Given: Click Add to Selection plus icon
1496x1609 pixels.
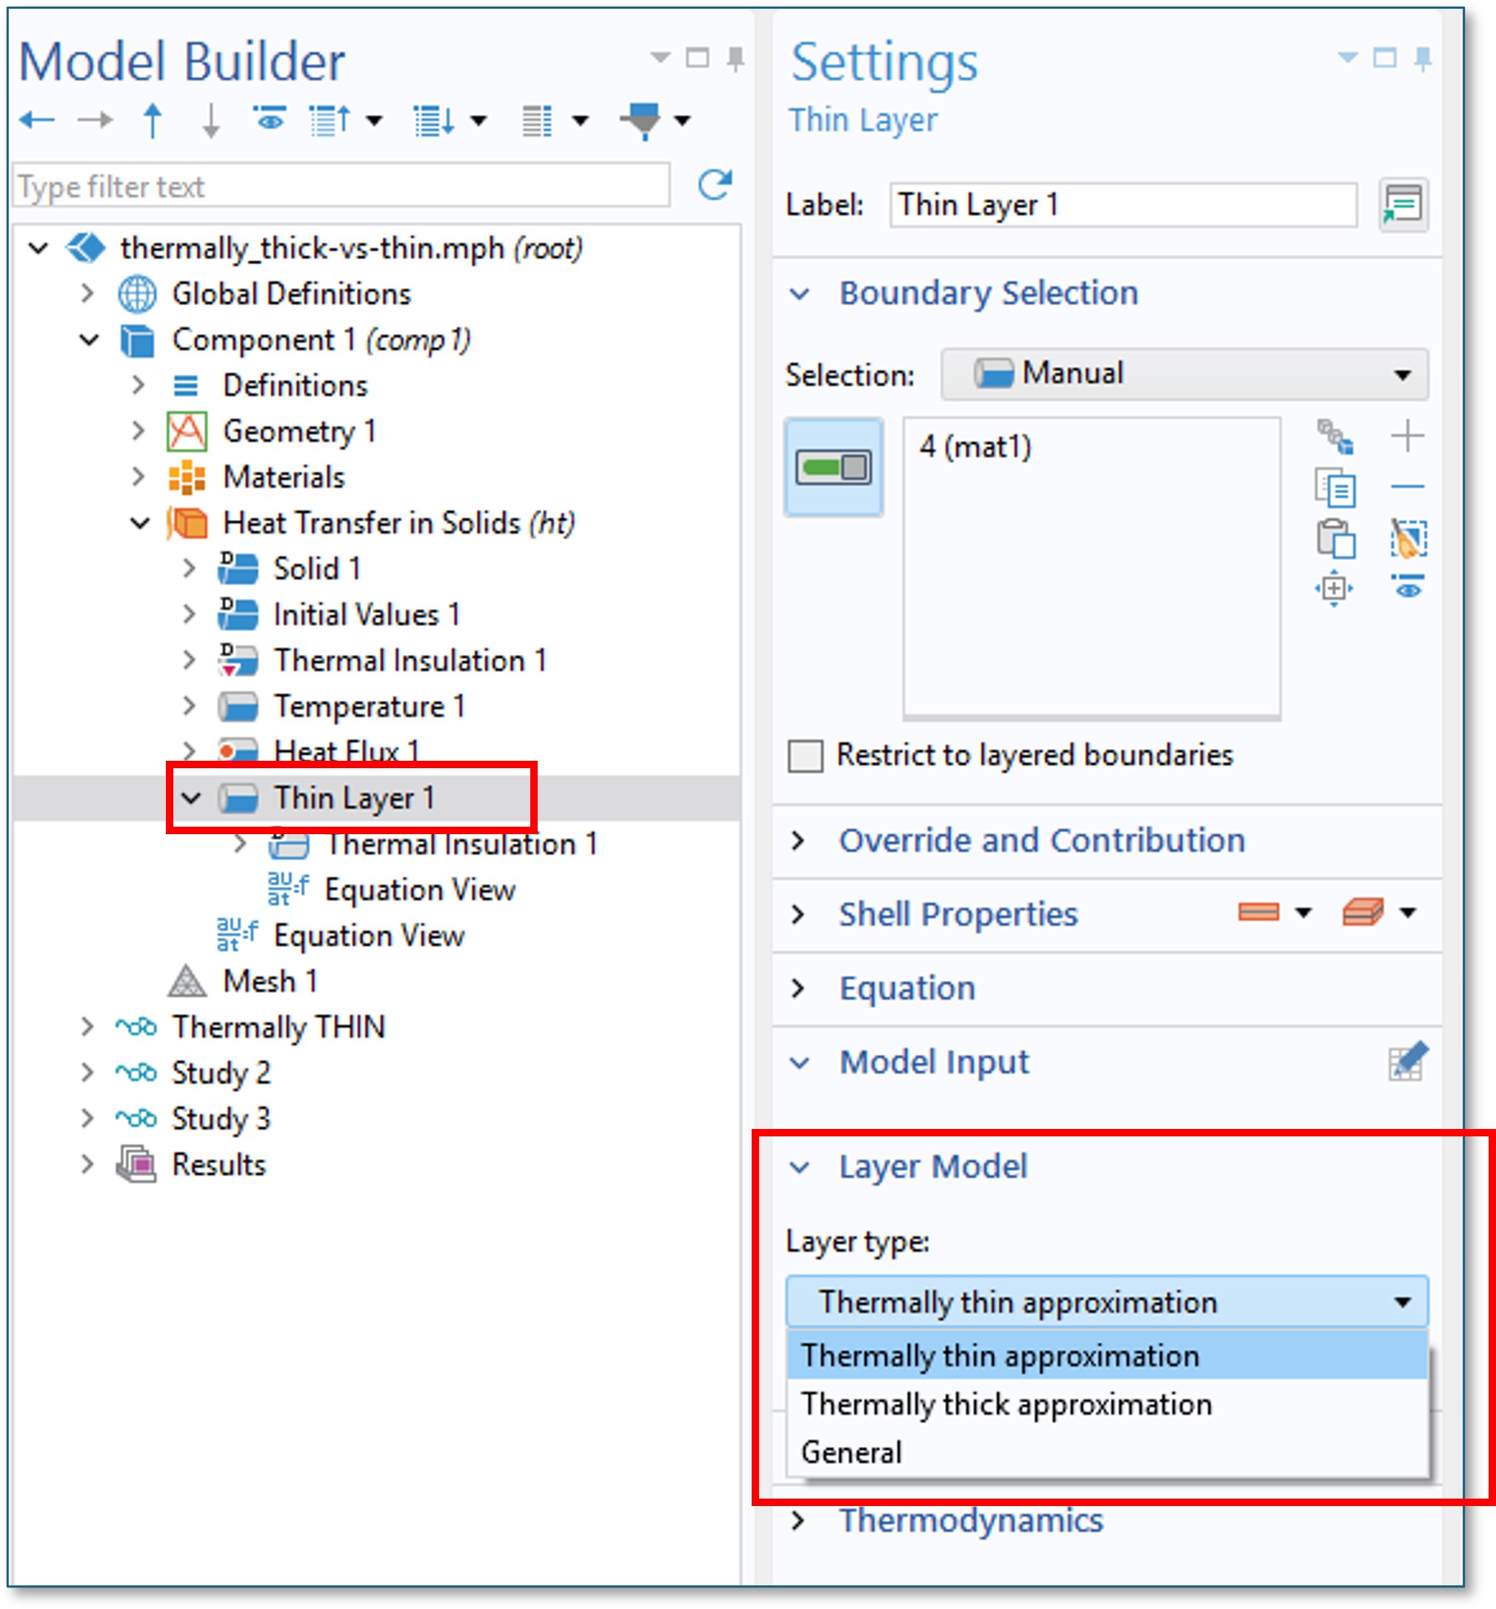Looking at the screenshot, I should (x=1408, y=436).
